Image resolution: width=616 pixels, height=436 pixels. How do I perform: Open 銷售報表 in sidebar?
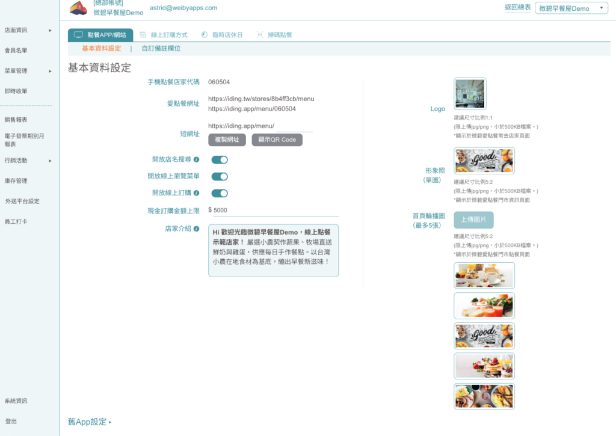coord(16,120)
